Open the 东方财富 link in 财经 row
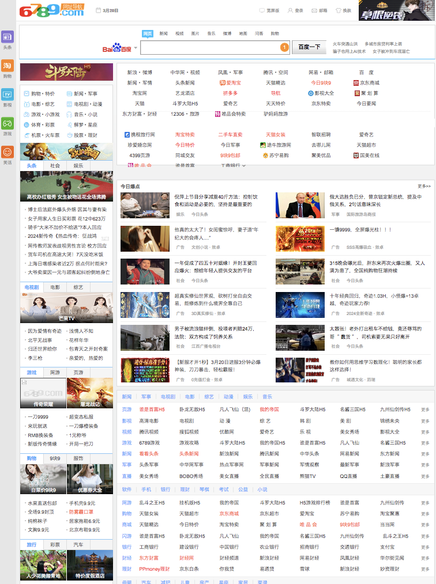The width and height of the screenshot is (436, 584). pos(148,558)
